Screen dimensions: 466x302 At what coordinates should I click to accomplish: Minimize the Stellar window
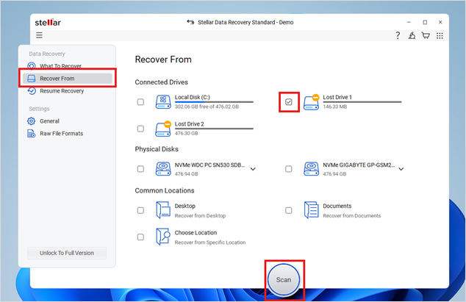click(x=409, y=22)
